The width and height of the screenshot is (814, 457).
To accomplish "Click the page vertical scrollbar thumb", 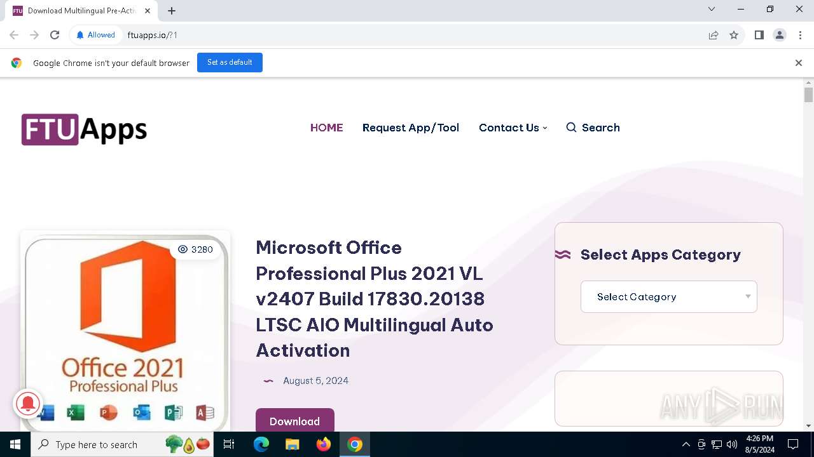I will click(x=808, y=95).
